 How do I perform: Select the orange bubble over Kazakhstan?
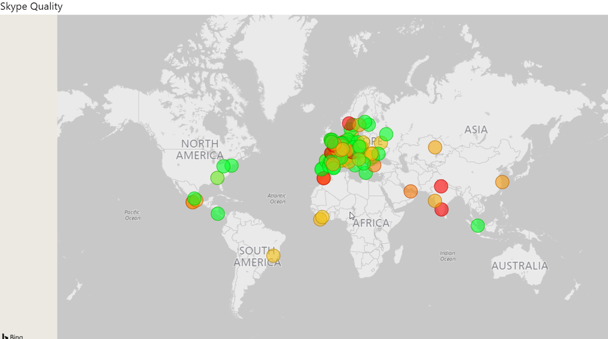coord(435,147)
